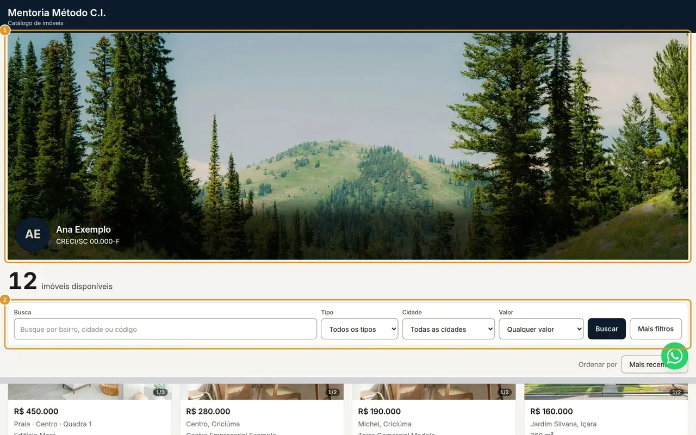Click the Mentoria Método C.I. title
The width and height of the screenshot is (696, 435).
57,13
